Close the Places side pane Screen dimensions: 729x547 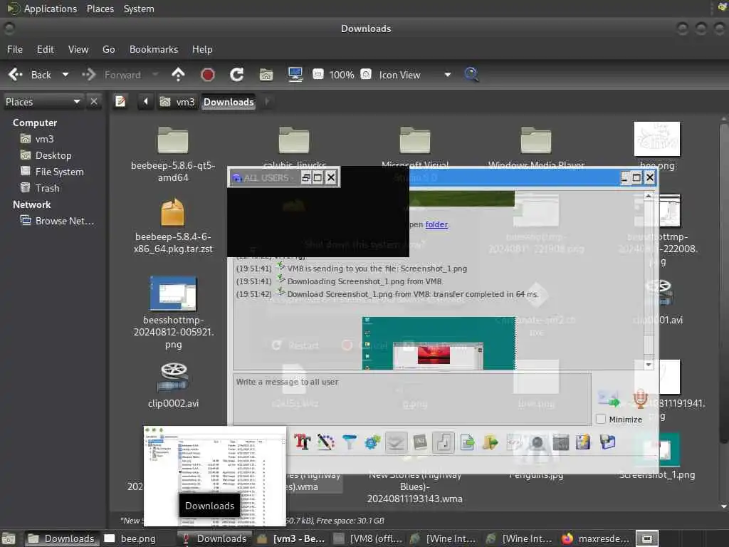tap(94, 101)
